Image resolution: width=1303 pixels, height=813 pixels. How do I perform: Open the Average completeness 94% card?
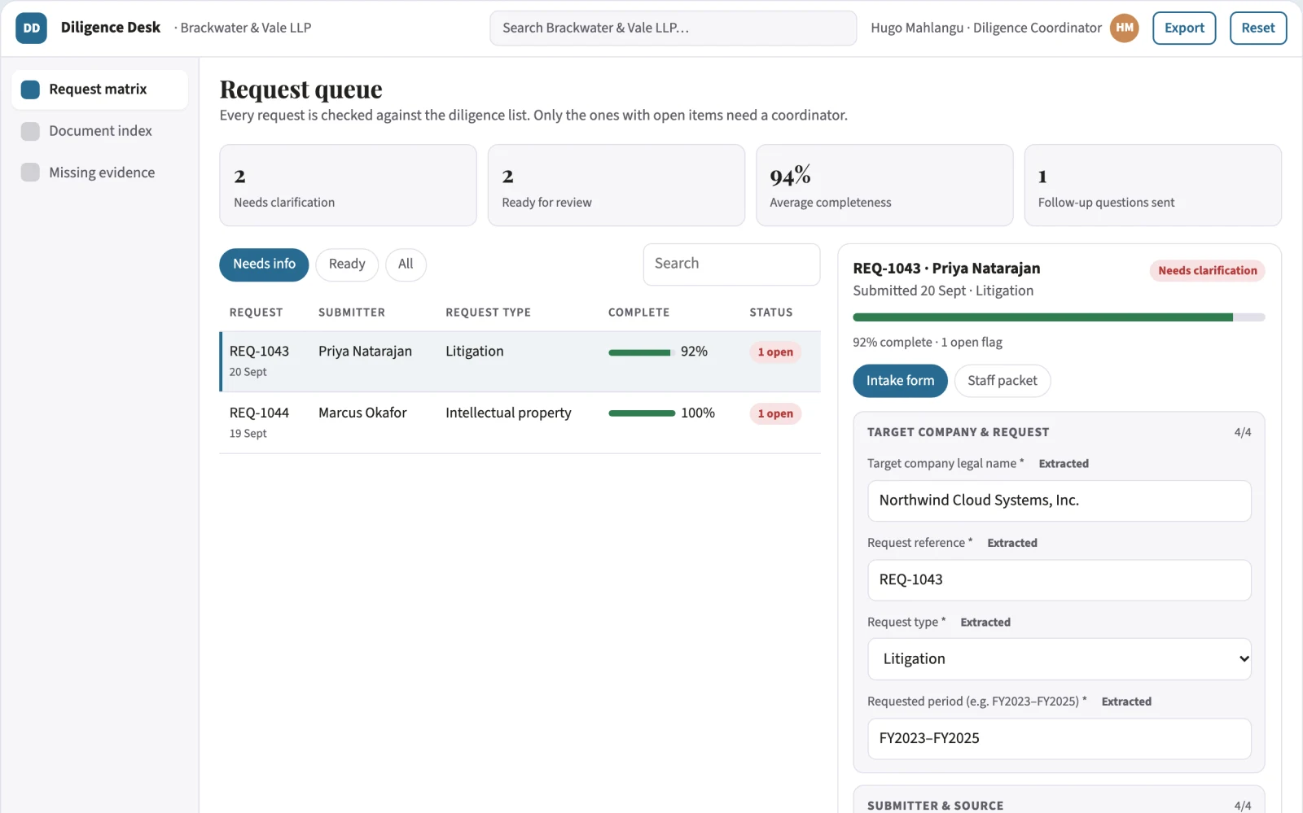[884, 186]
